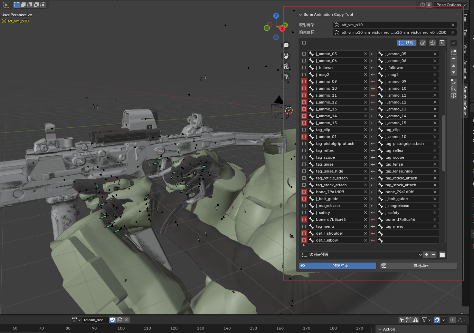Click the 预览约束 button
Viewport: 474px width, 333px height.
pyautogui.click(x=338, y=266)
